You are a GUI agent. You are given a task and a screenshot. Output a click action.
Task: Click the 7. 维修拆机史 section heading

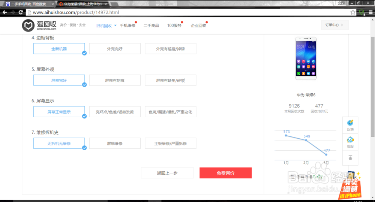[x=45, y=132]
